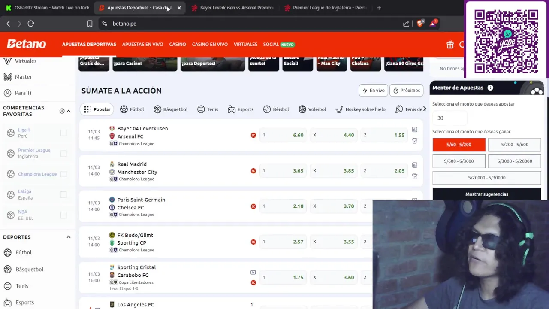Viewport: 549px width, 309px height.
Task: Open the Brave shields icon
Action: [420, 23]
